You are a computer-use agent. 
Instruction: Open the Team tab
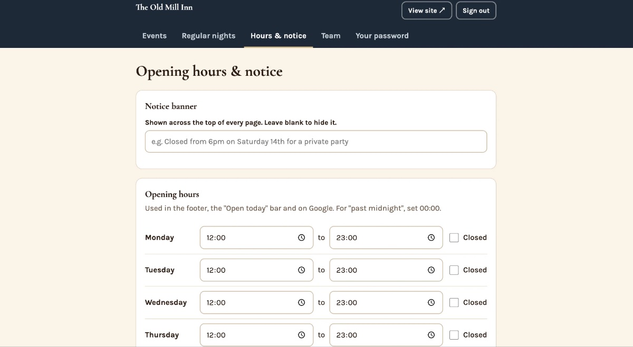point(331,36)
